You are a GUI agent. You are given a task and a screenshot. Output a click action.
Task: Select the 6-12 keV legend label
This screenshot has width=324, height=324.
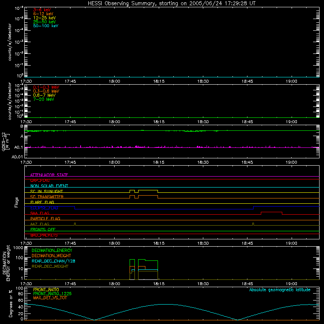[43, 14]
